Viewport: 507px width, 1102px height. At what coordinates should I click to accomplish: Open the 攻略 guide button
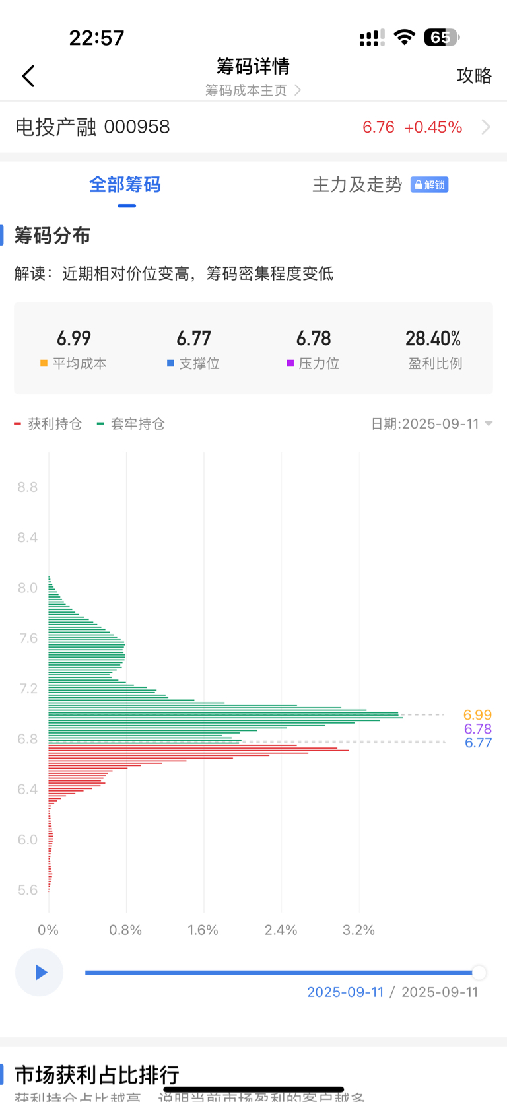(x=474, y=75)
